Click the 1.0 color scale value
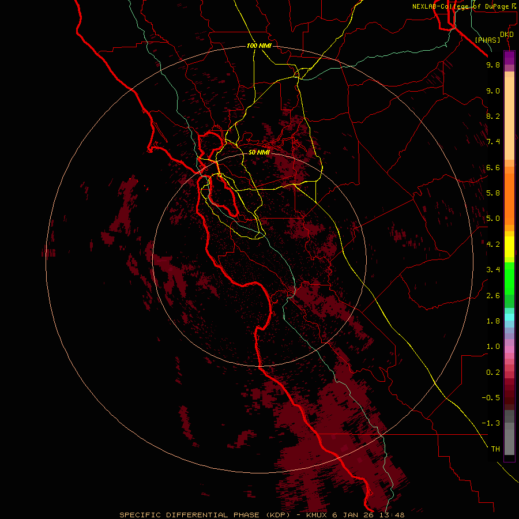Image resolution: width=519 pixels, height=519 pixels. coord(493,347)
